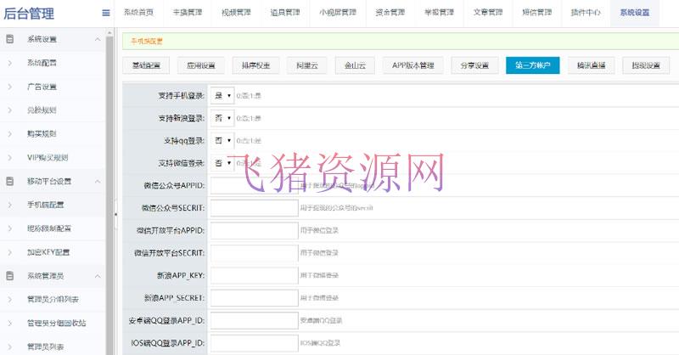Screen dimensions: 679x355
Task: Open the 支持手机登录 dropdown
Action: tap(222, 96)
